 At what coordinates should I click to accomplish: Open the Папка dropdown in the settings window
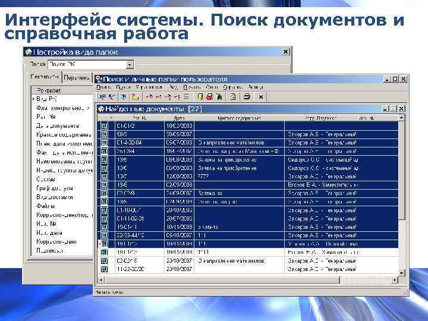click(130, 65)
